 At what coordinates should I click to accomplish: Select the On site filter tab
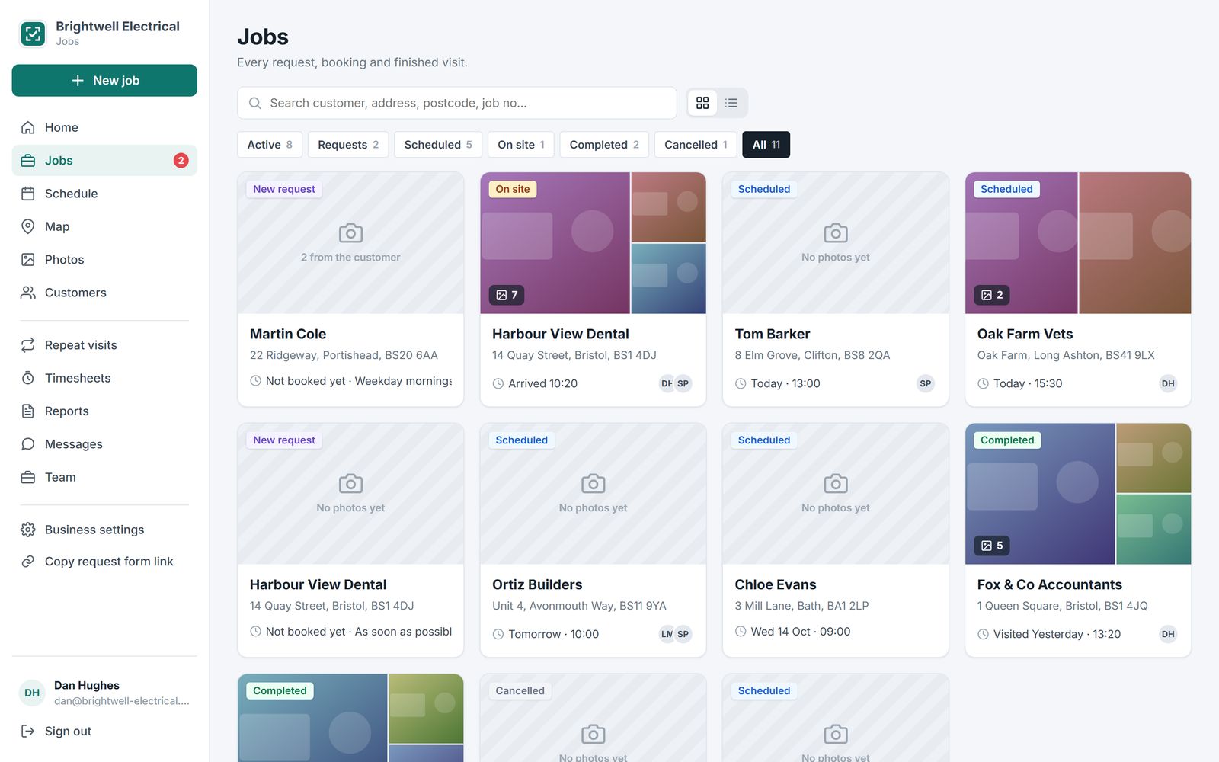521,145
